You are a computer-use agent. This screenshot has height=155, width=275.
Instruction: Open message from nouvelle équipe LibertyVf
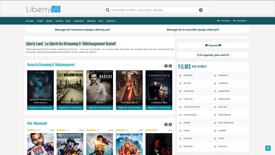pos(193,30)
